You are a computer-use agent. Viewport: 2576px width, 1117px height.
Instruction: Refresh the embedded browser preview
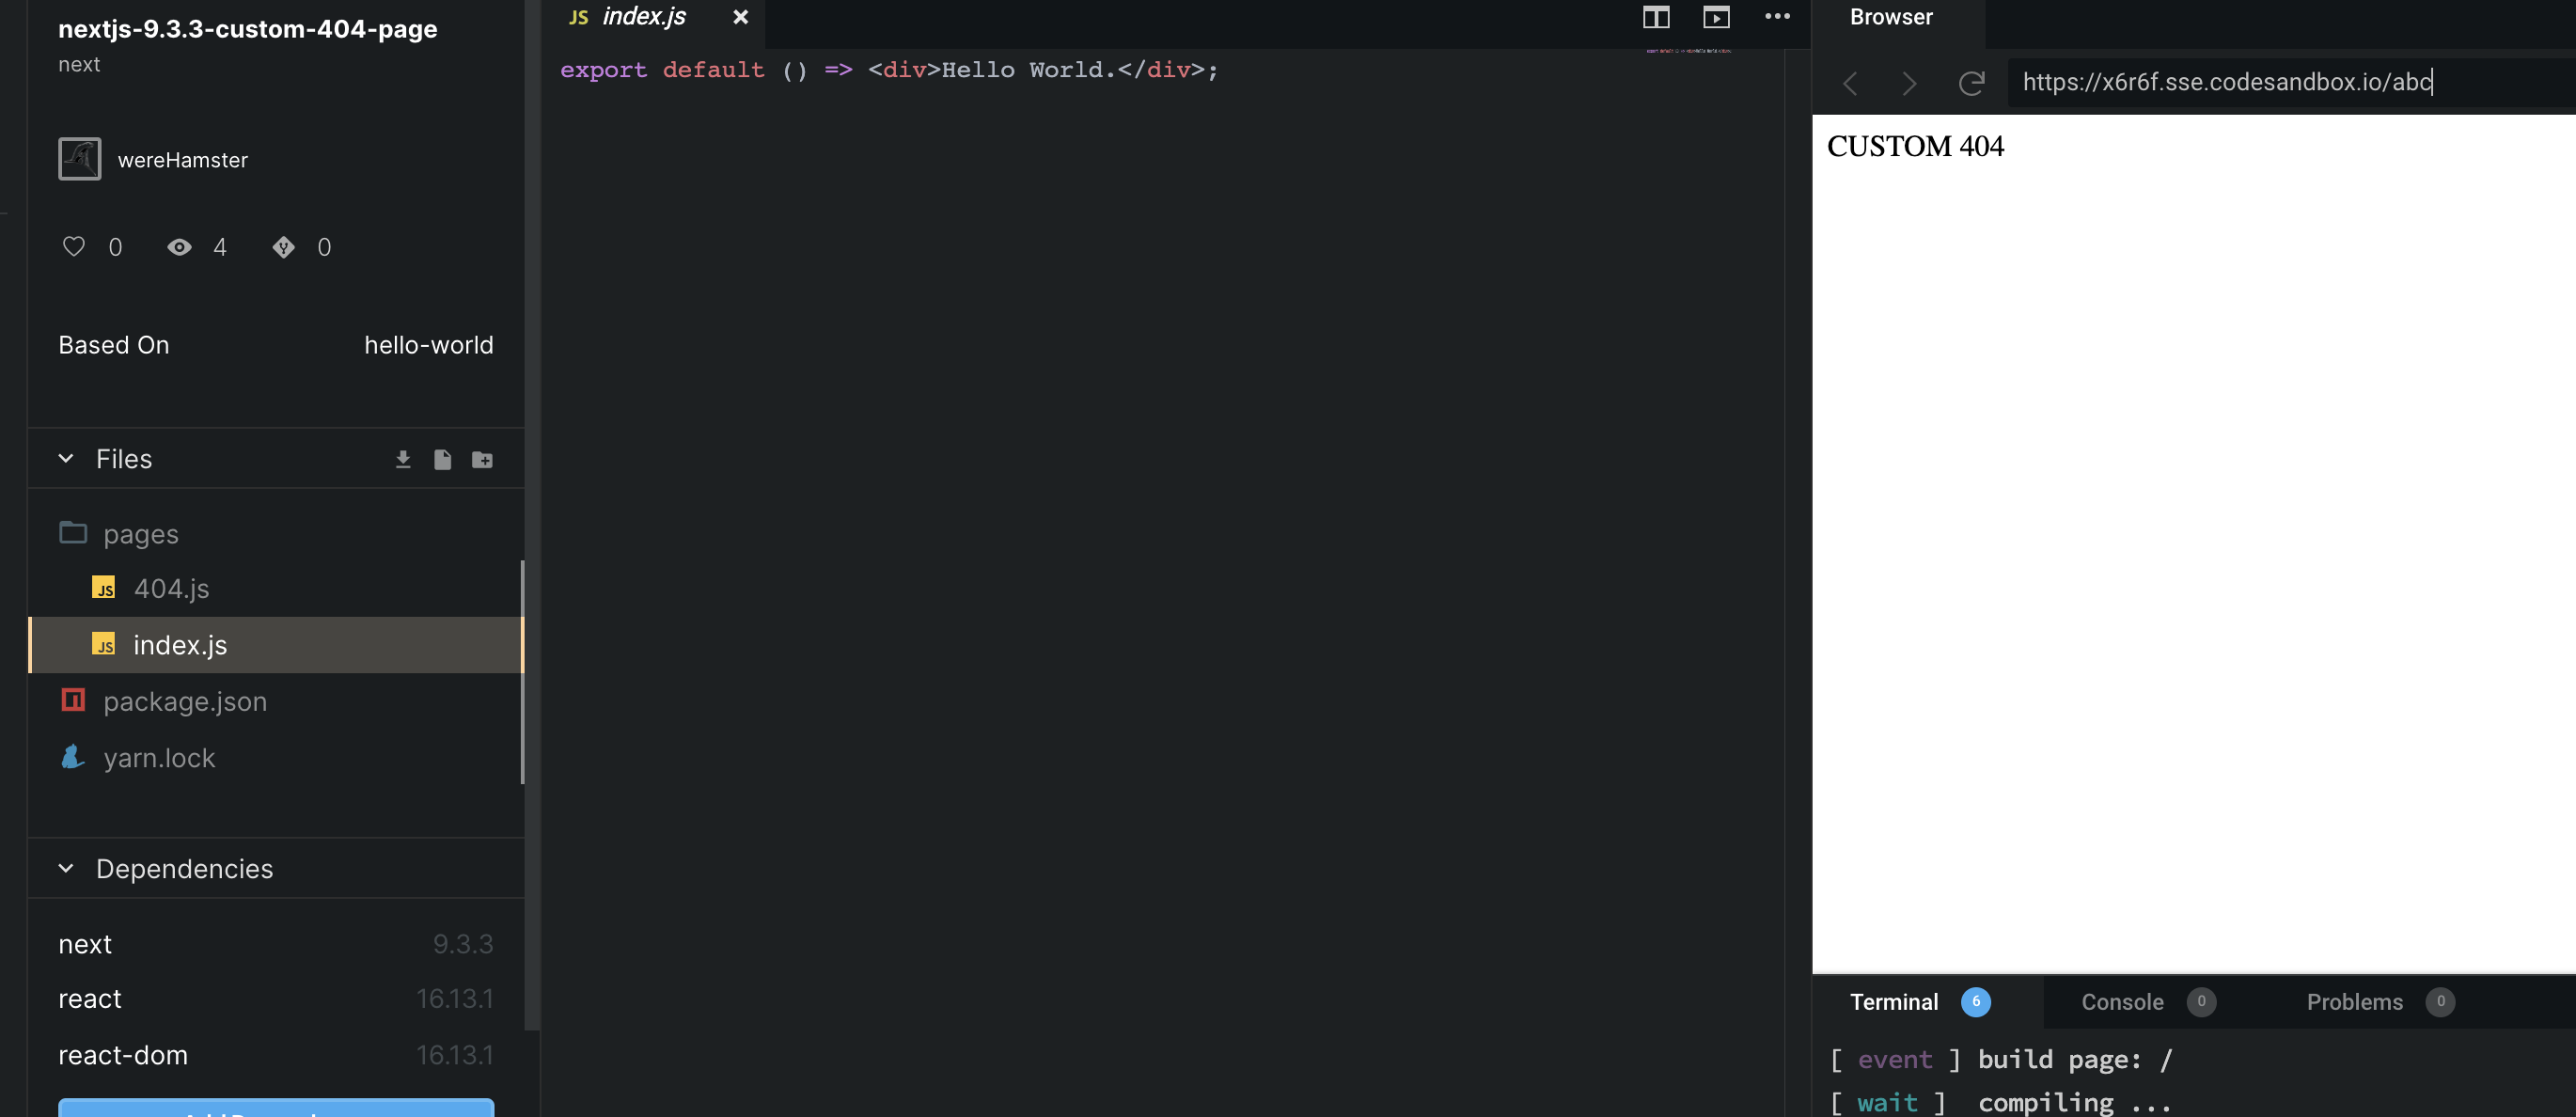pos(1971,83)
